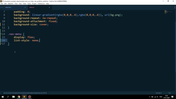
Task: Open the Goto menu
Action: (x=24, y=4)
